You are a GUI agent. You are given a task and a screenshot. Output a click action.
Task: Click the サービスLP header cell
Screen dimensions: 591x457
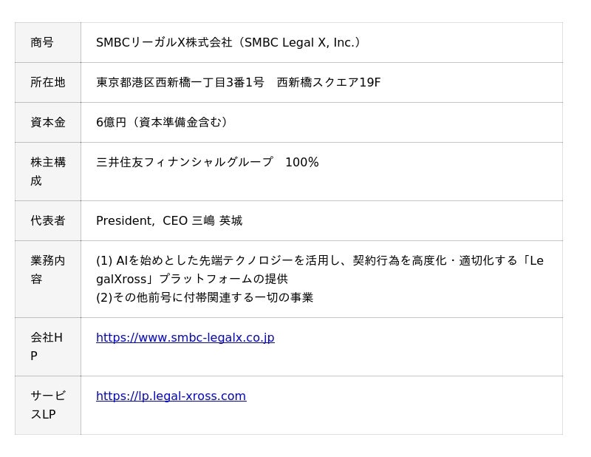point(48,405)
